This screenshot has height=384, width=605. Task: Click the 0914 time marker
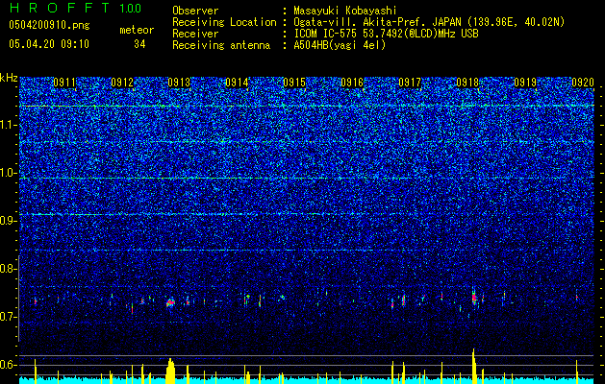tap(237, 83)
